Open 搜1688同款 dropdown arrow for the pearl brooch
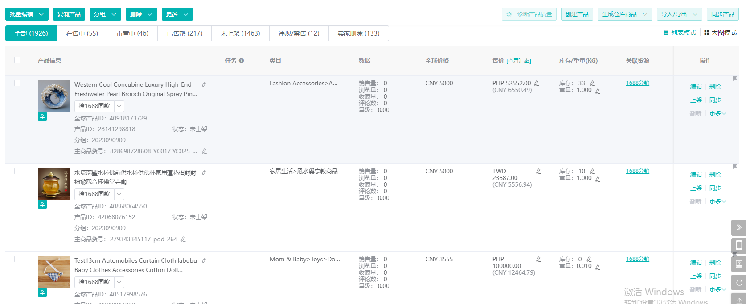 point(119,106)
